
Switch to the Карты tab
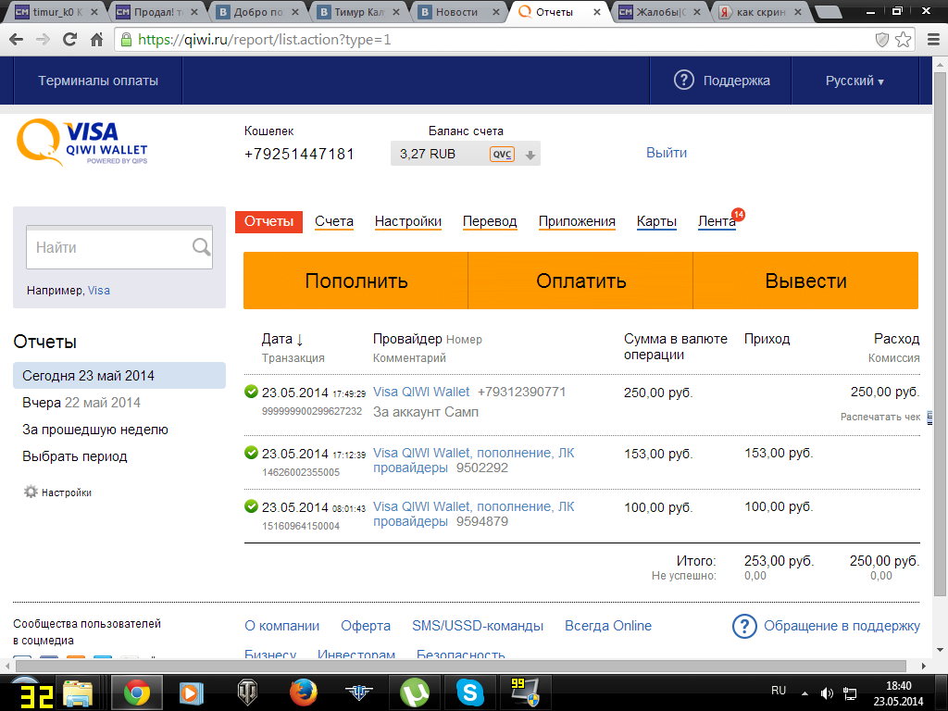[656, 222]
